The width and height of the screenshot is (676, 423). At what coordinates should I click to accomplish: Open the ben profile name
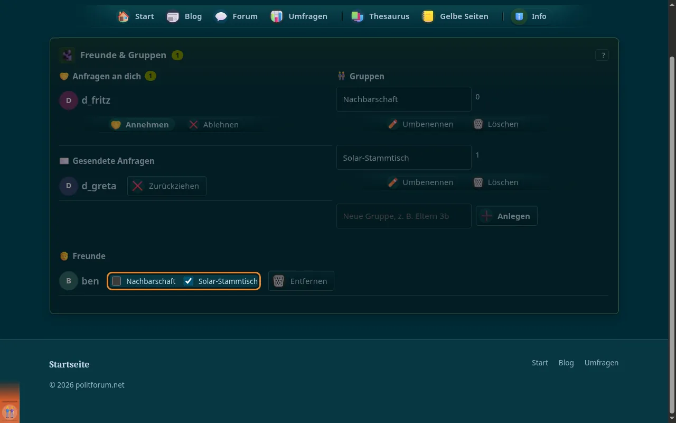tap(90, 281)
